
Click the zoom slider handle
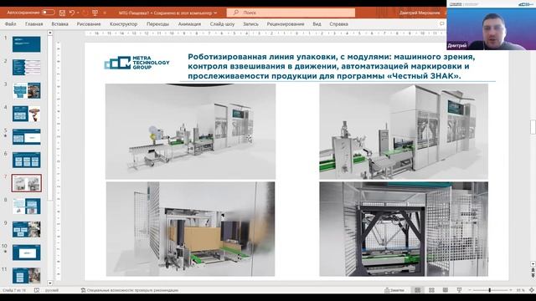[x=489, y=290]
